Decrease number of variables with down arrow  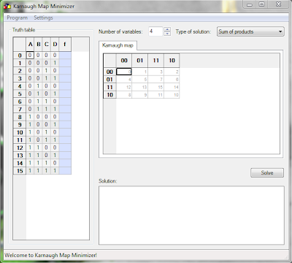[167, 34]
